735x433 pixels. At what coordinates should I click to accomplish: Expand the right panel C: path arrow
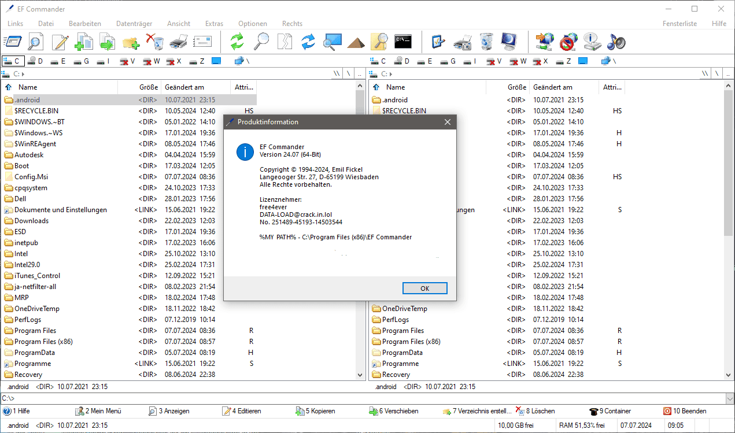(x=391, y=74)
